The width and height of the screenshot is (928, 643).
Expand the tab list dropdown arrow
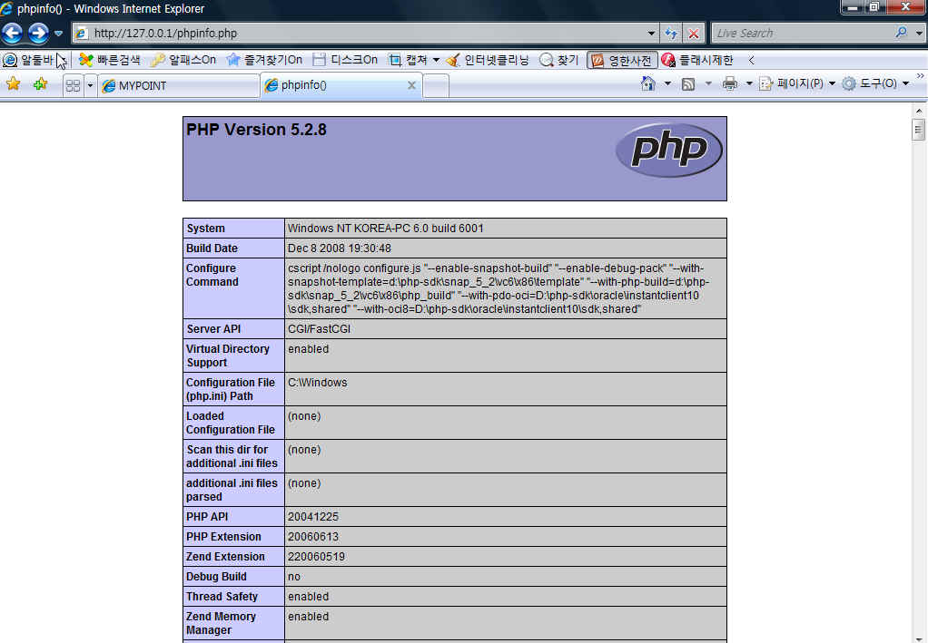(x=90, y=85)
